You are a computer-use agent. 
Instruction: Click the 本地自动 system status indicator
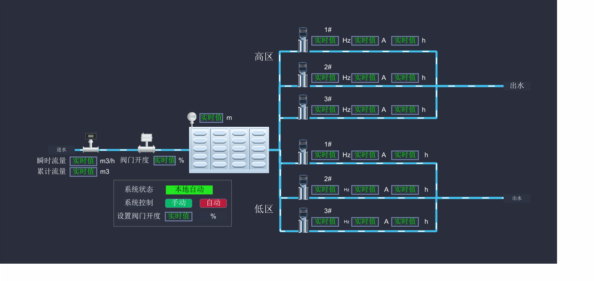tap(189, 189)
